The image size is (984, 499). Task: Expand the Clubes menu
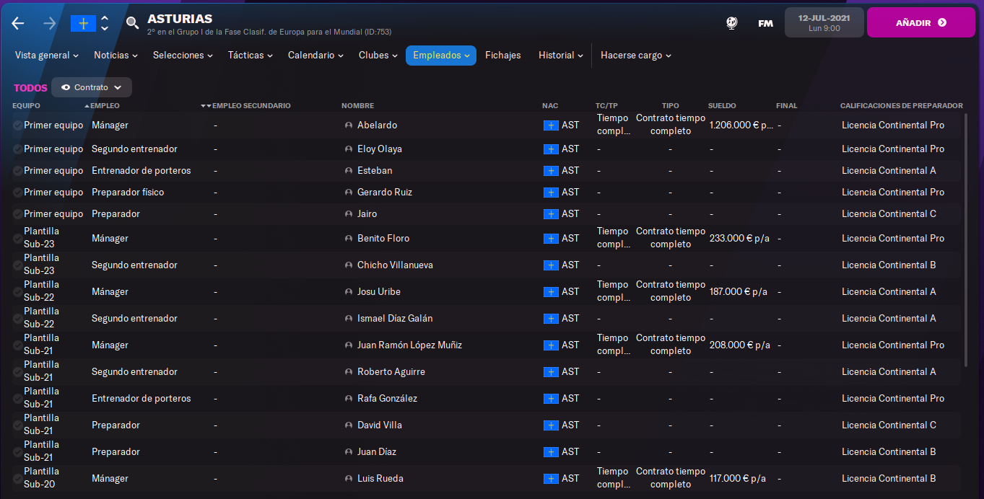378,56
